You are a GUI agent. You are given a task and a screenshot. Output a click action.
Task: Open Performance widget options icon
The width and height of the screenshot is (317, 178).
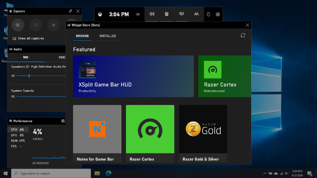click(x=63, y=121)
